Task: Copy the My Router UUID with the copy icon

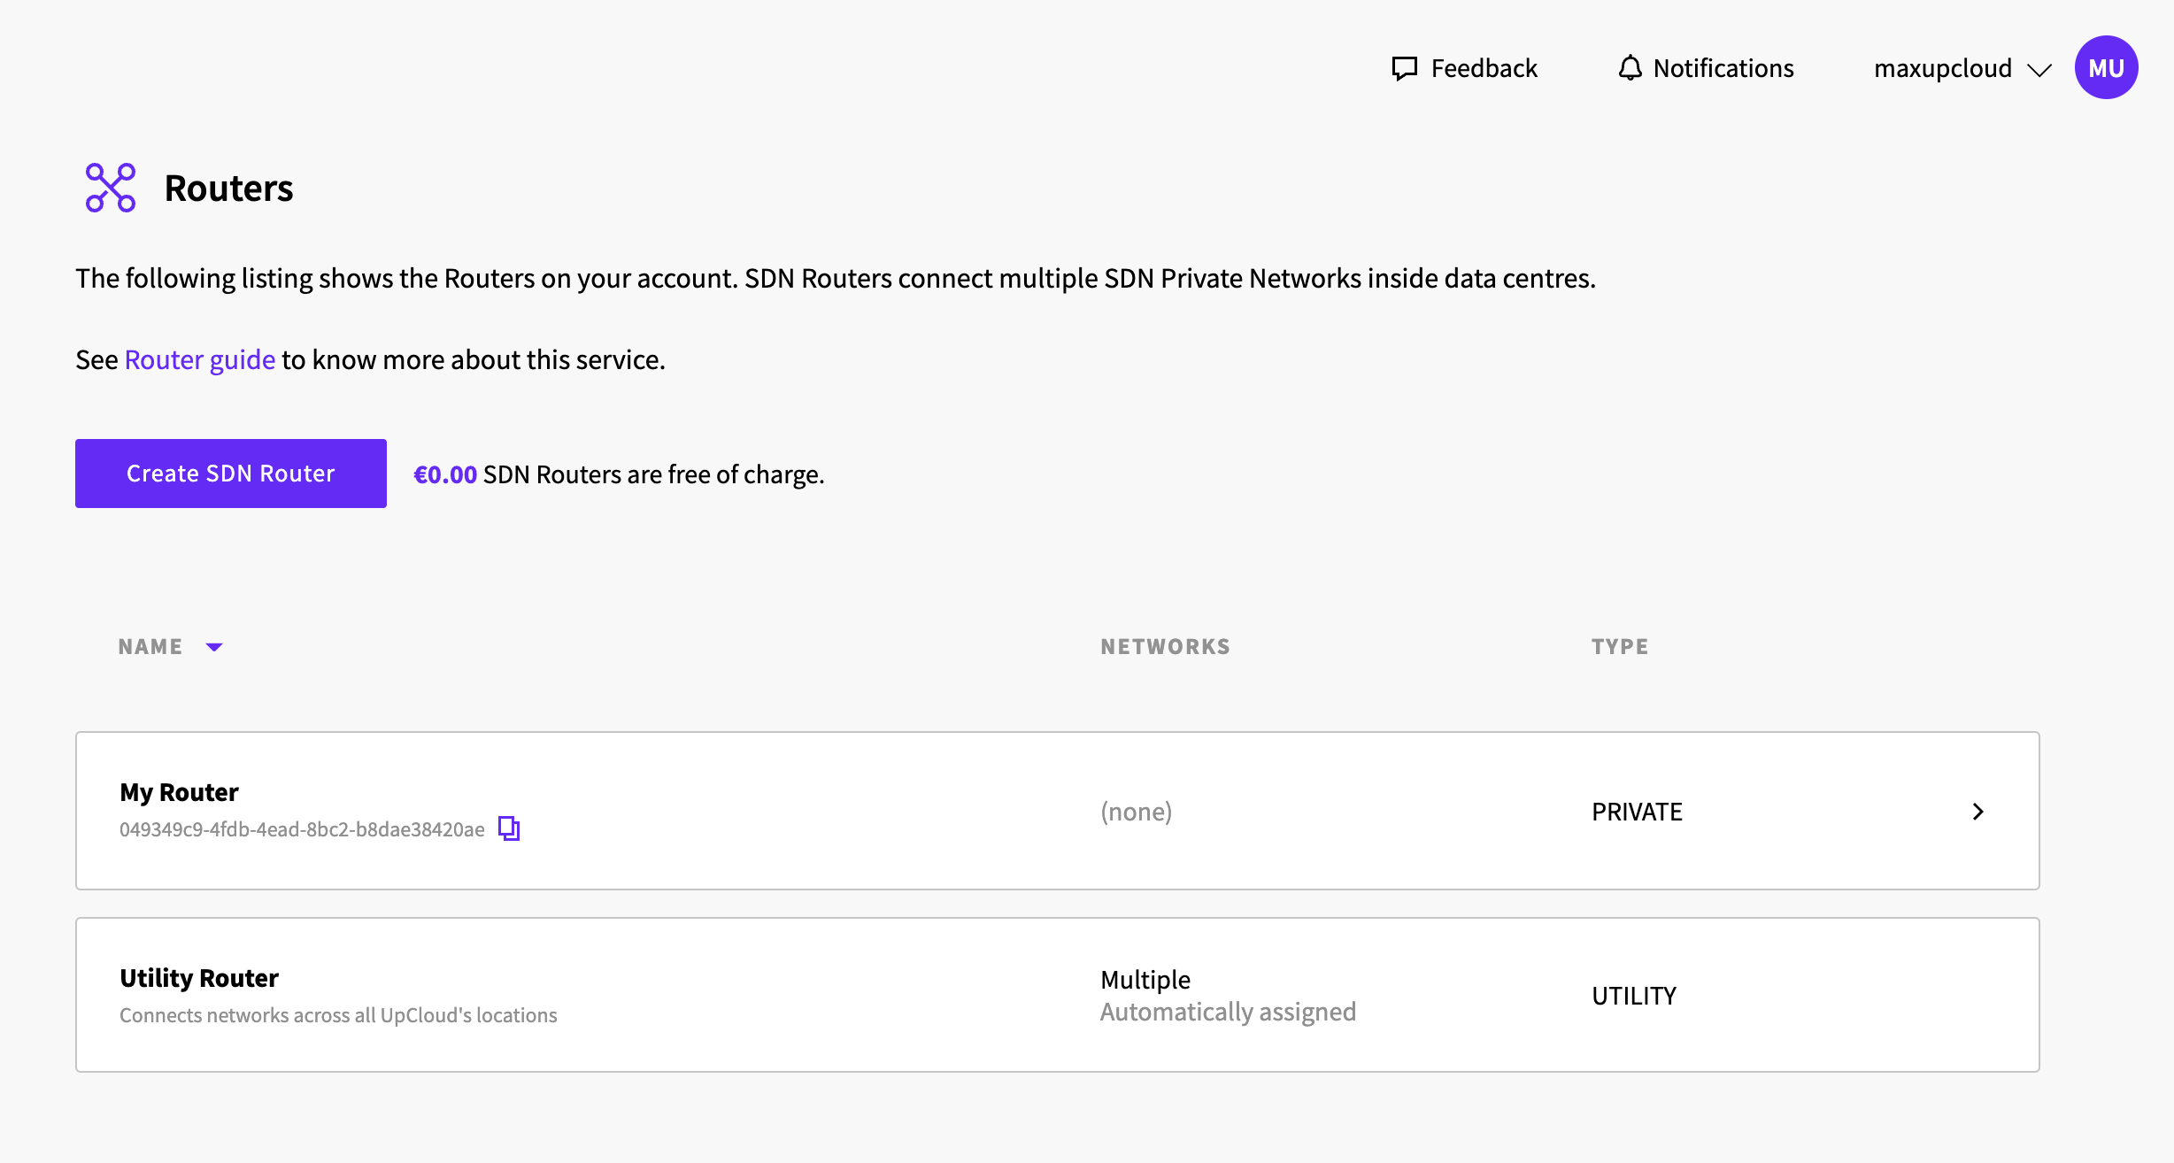Action: [x=509, y=828]
